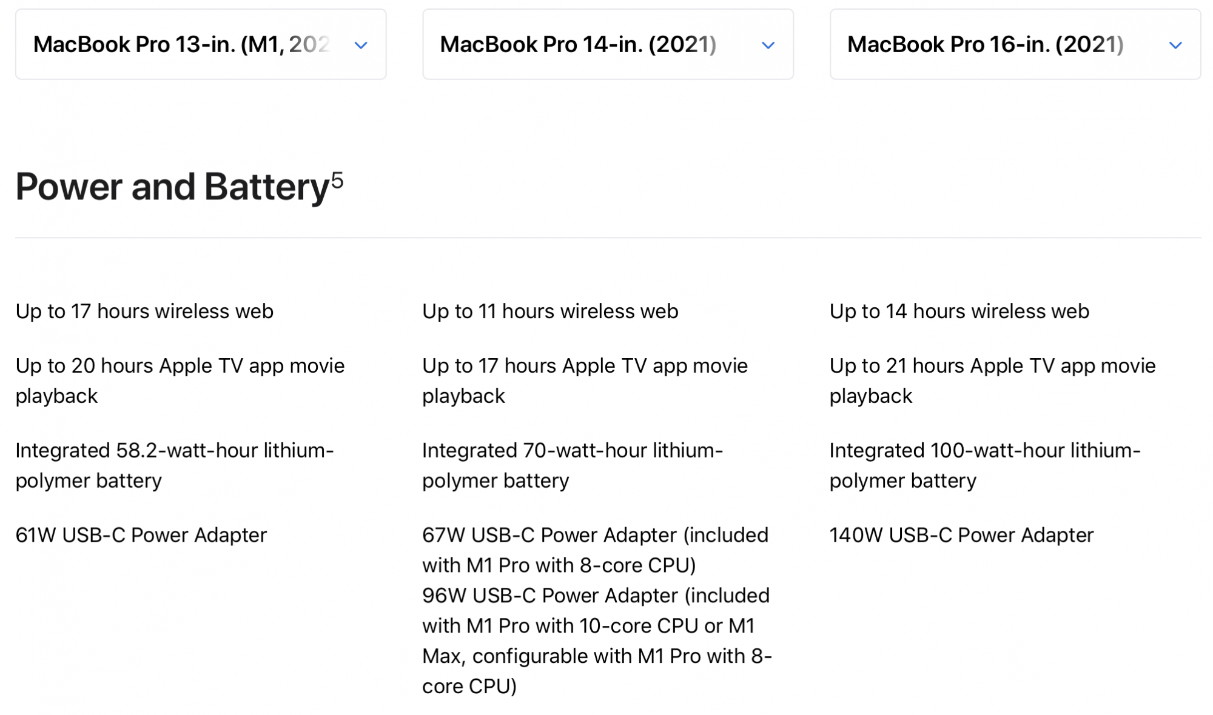1213x715 pixels.
Task: Open the MacBook Pro 16-in. (2021) model selector
Action: click(x=1015, y=44)
